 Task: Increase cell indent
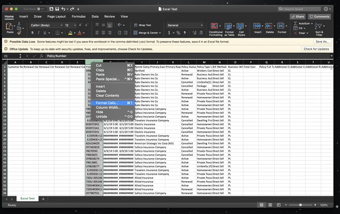coord(126,32)
